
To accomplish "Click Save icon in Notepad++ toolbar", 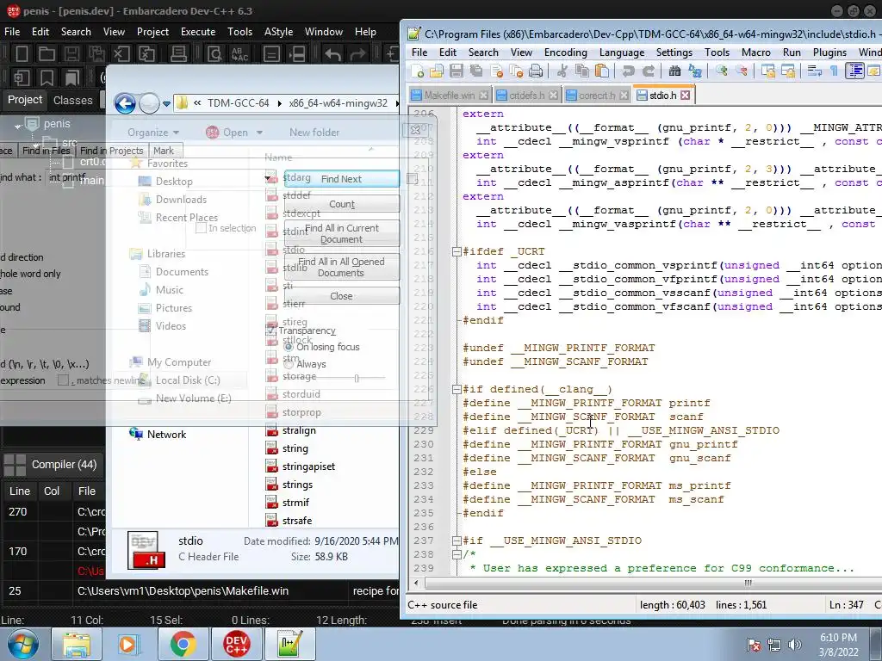I will click(457, 71).
